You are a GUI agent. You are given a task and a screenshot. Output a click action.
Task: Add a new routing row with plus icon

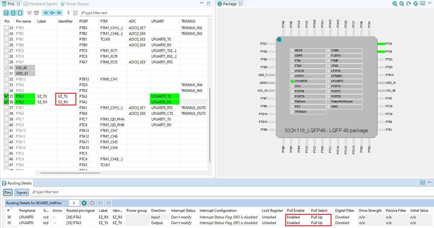click(x=84, y=203)
